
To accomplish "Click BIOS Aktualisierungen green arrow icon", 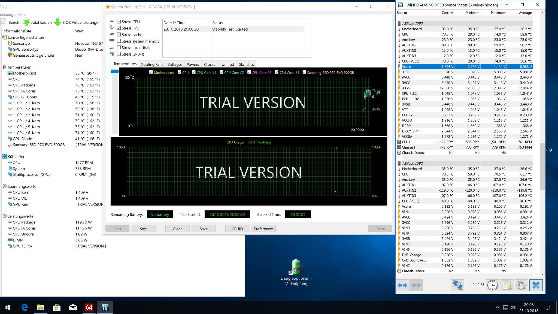I will coord(57,22).
